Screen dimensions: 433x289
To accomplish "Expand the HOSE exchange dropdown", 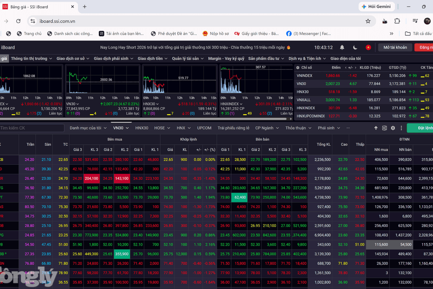I will (x=162, y=128).
